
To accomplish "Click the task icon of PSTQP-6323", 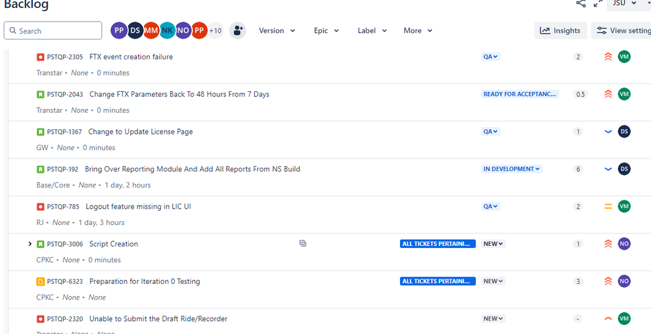I will coord(40,281).
